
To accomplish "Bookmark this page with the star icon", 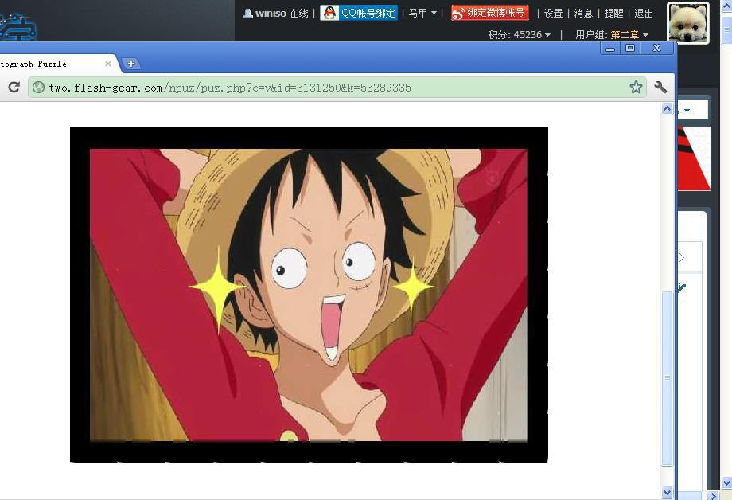I will pos(636,88).
